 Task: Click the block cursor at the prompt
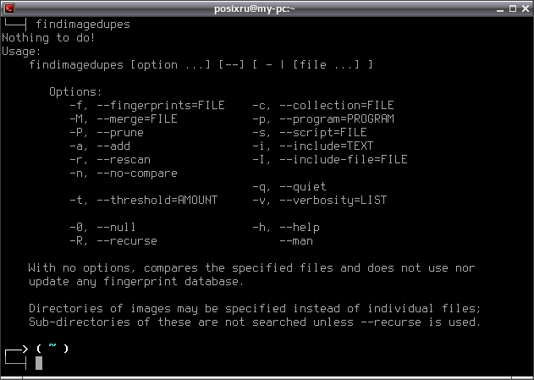tap(39, 362)
